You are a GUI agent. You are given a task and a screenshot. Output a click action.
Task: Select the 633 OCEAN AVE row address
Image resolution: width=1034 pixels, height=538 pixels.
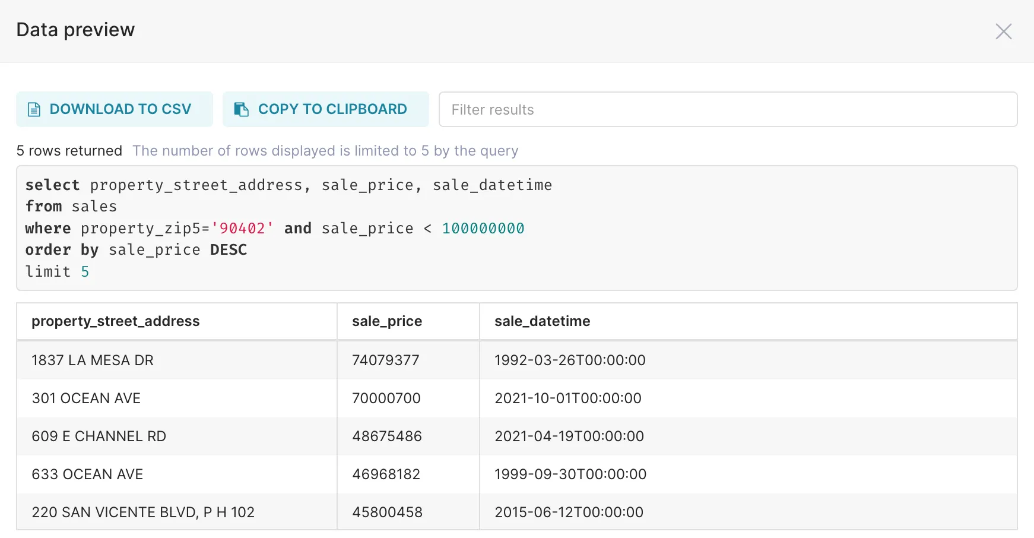(x=87, y=474)
